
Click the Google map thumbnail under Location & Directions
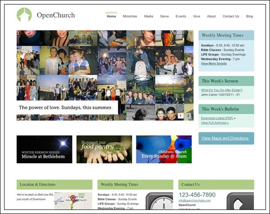click(x=73, y=201)
